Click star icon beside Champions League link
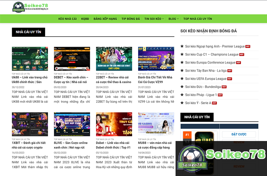267x176 pixels. pos(182,54)
